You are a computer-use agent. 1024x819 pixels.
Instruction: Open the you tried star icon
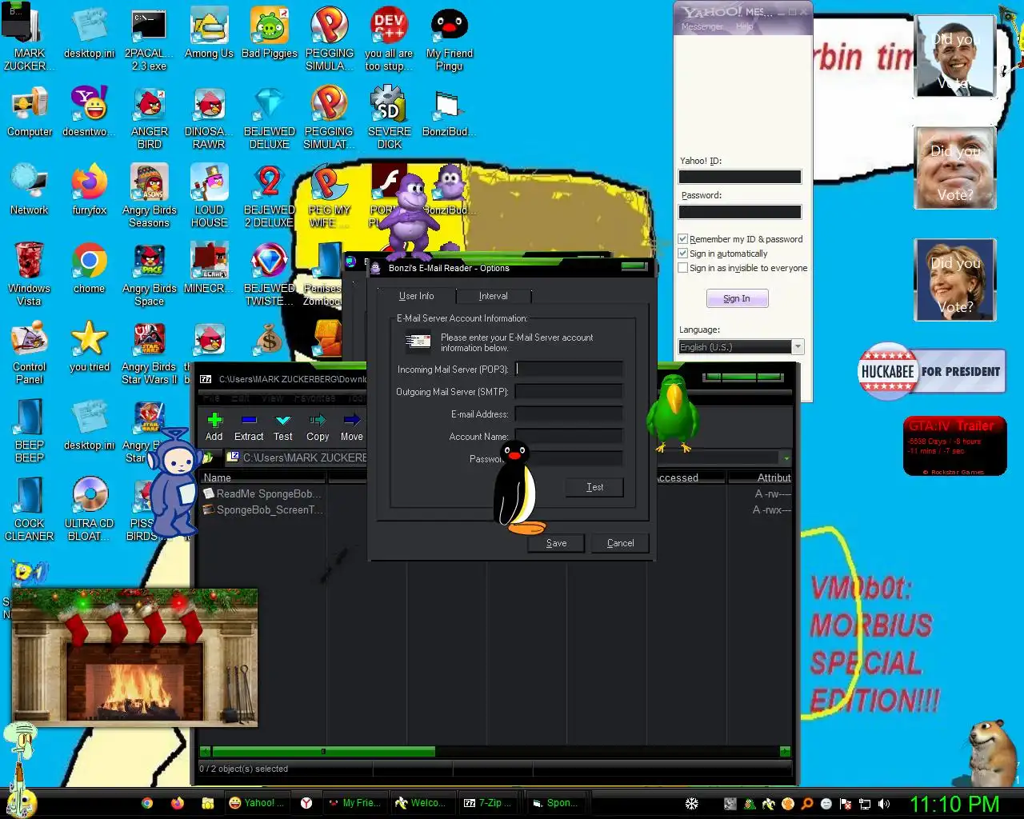click(90, 347)
